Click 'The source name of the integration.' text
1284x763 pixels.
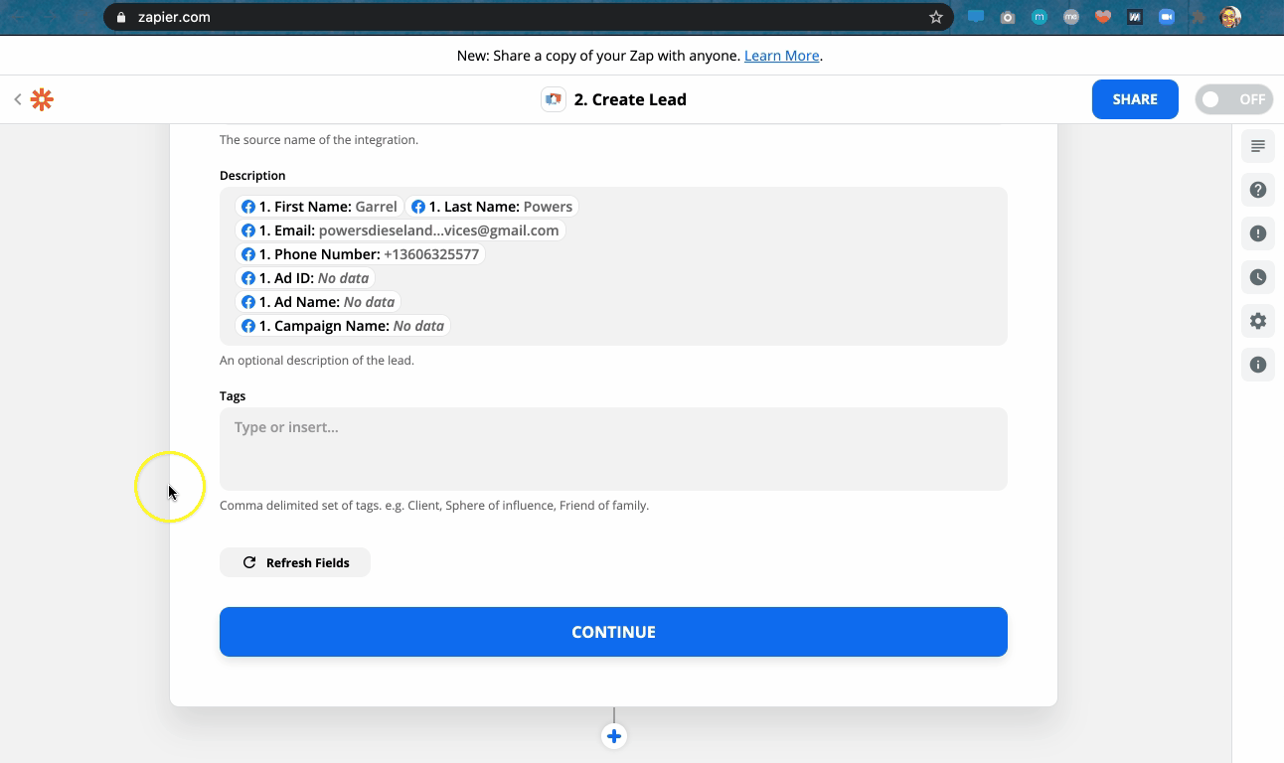[x=319, y=140]
